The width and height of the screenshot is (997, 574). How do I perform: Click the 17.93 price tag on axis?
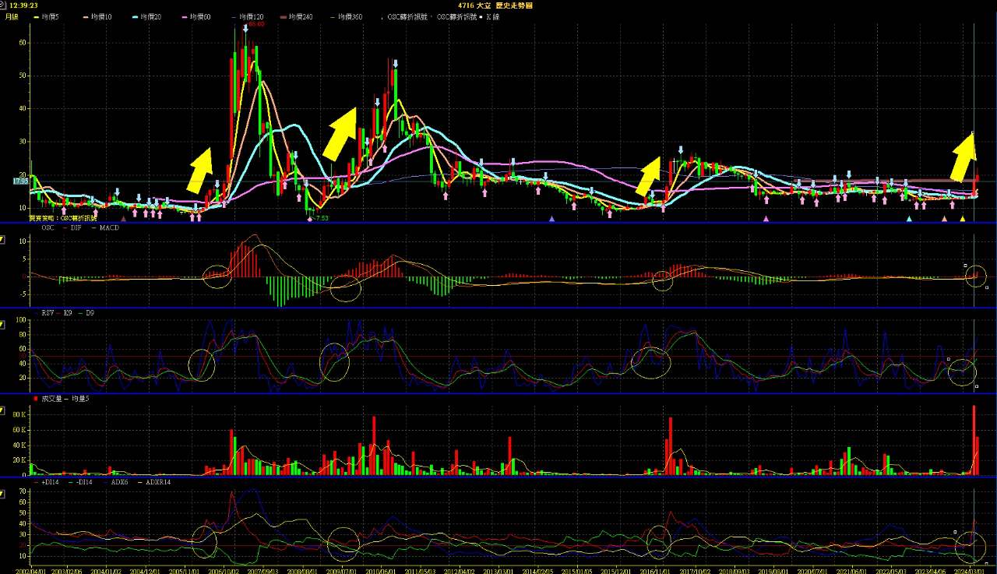pyautogui.click(x=20, y=181)
